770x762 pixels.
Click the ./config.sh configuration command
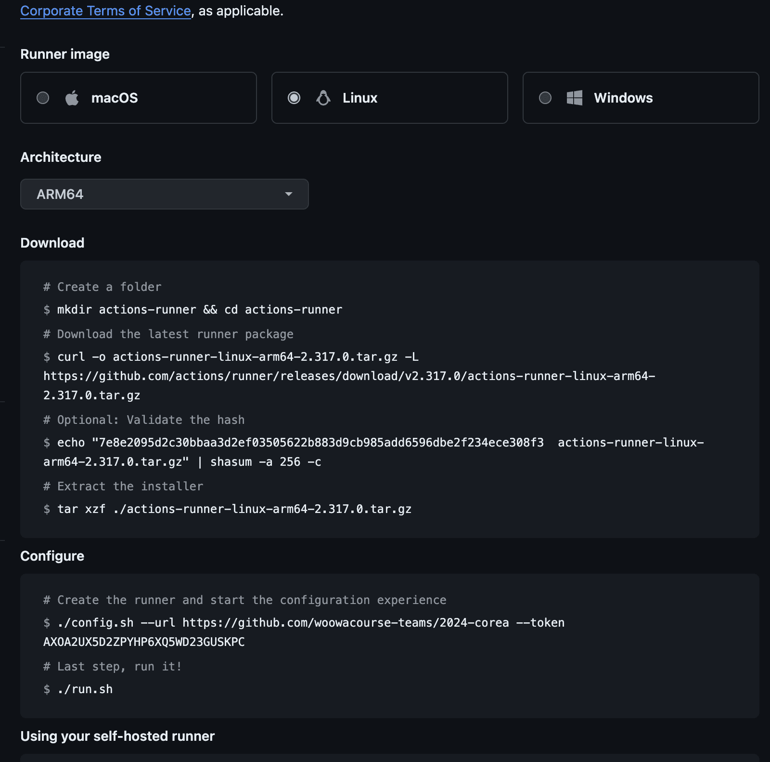[x=310, y=623]
